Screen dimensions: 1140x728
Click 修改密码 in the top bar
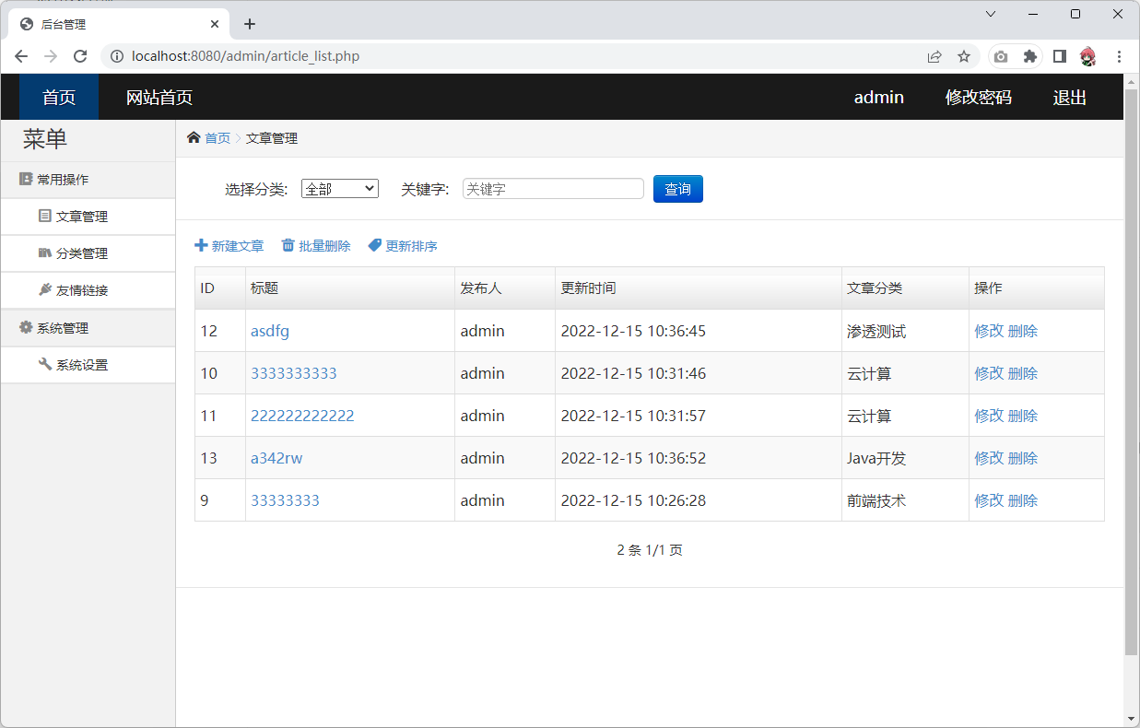tap(978, 98)
